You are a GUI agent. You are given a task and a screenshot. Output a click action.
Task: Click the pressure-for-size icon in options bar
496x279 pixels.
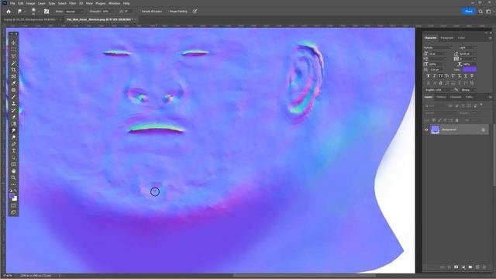click(195, 12)
